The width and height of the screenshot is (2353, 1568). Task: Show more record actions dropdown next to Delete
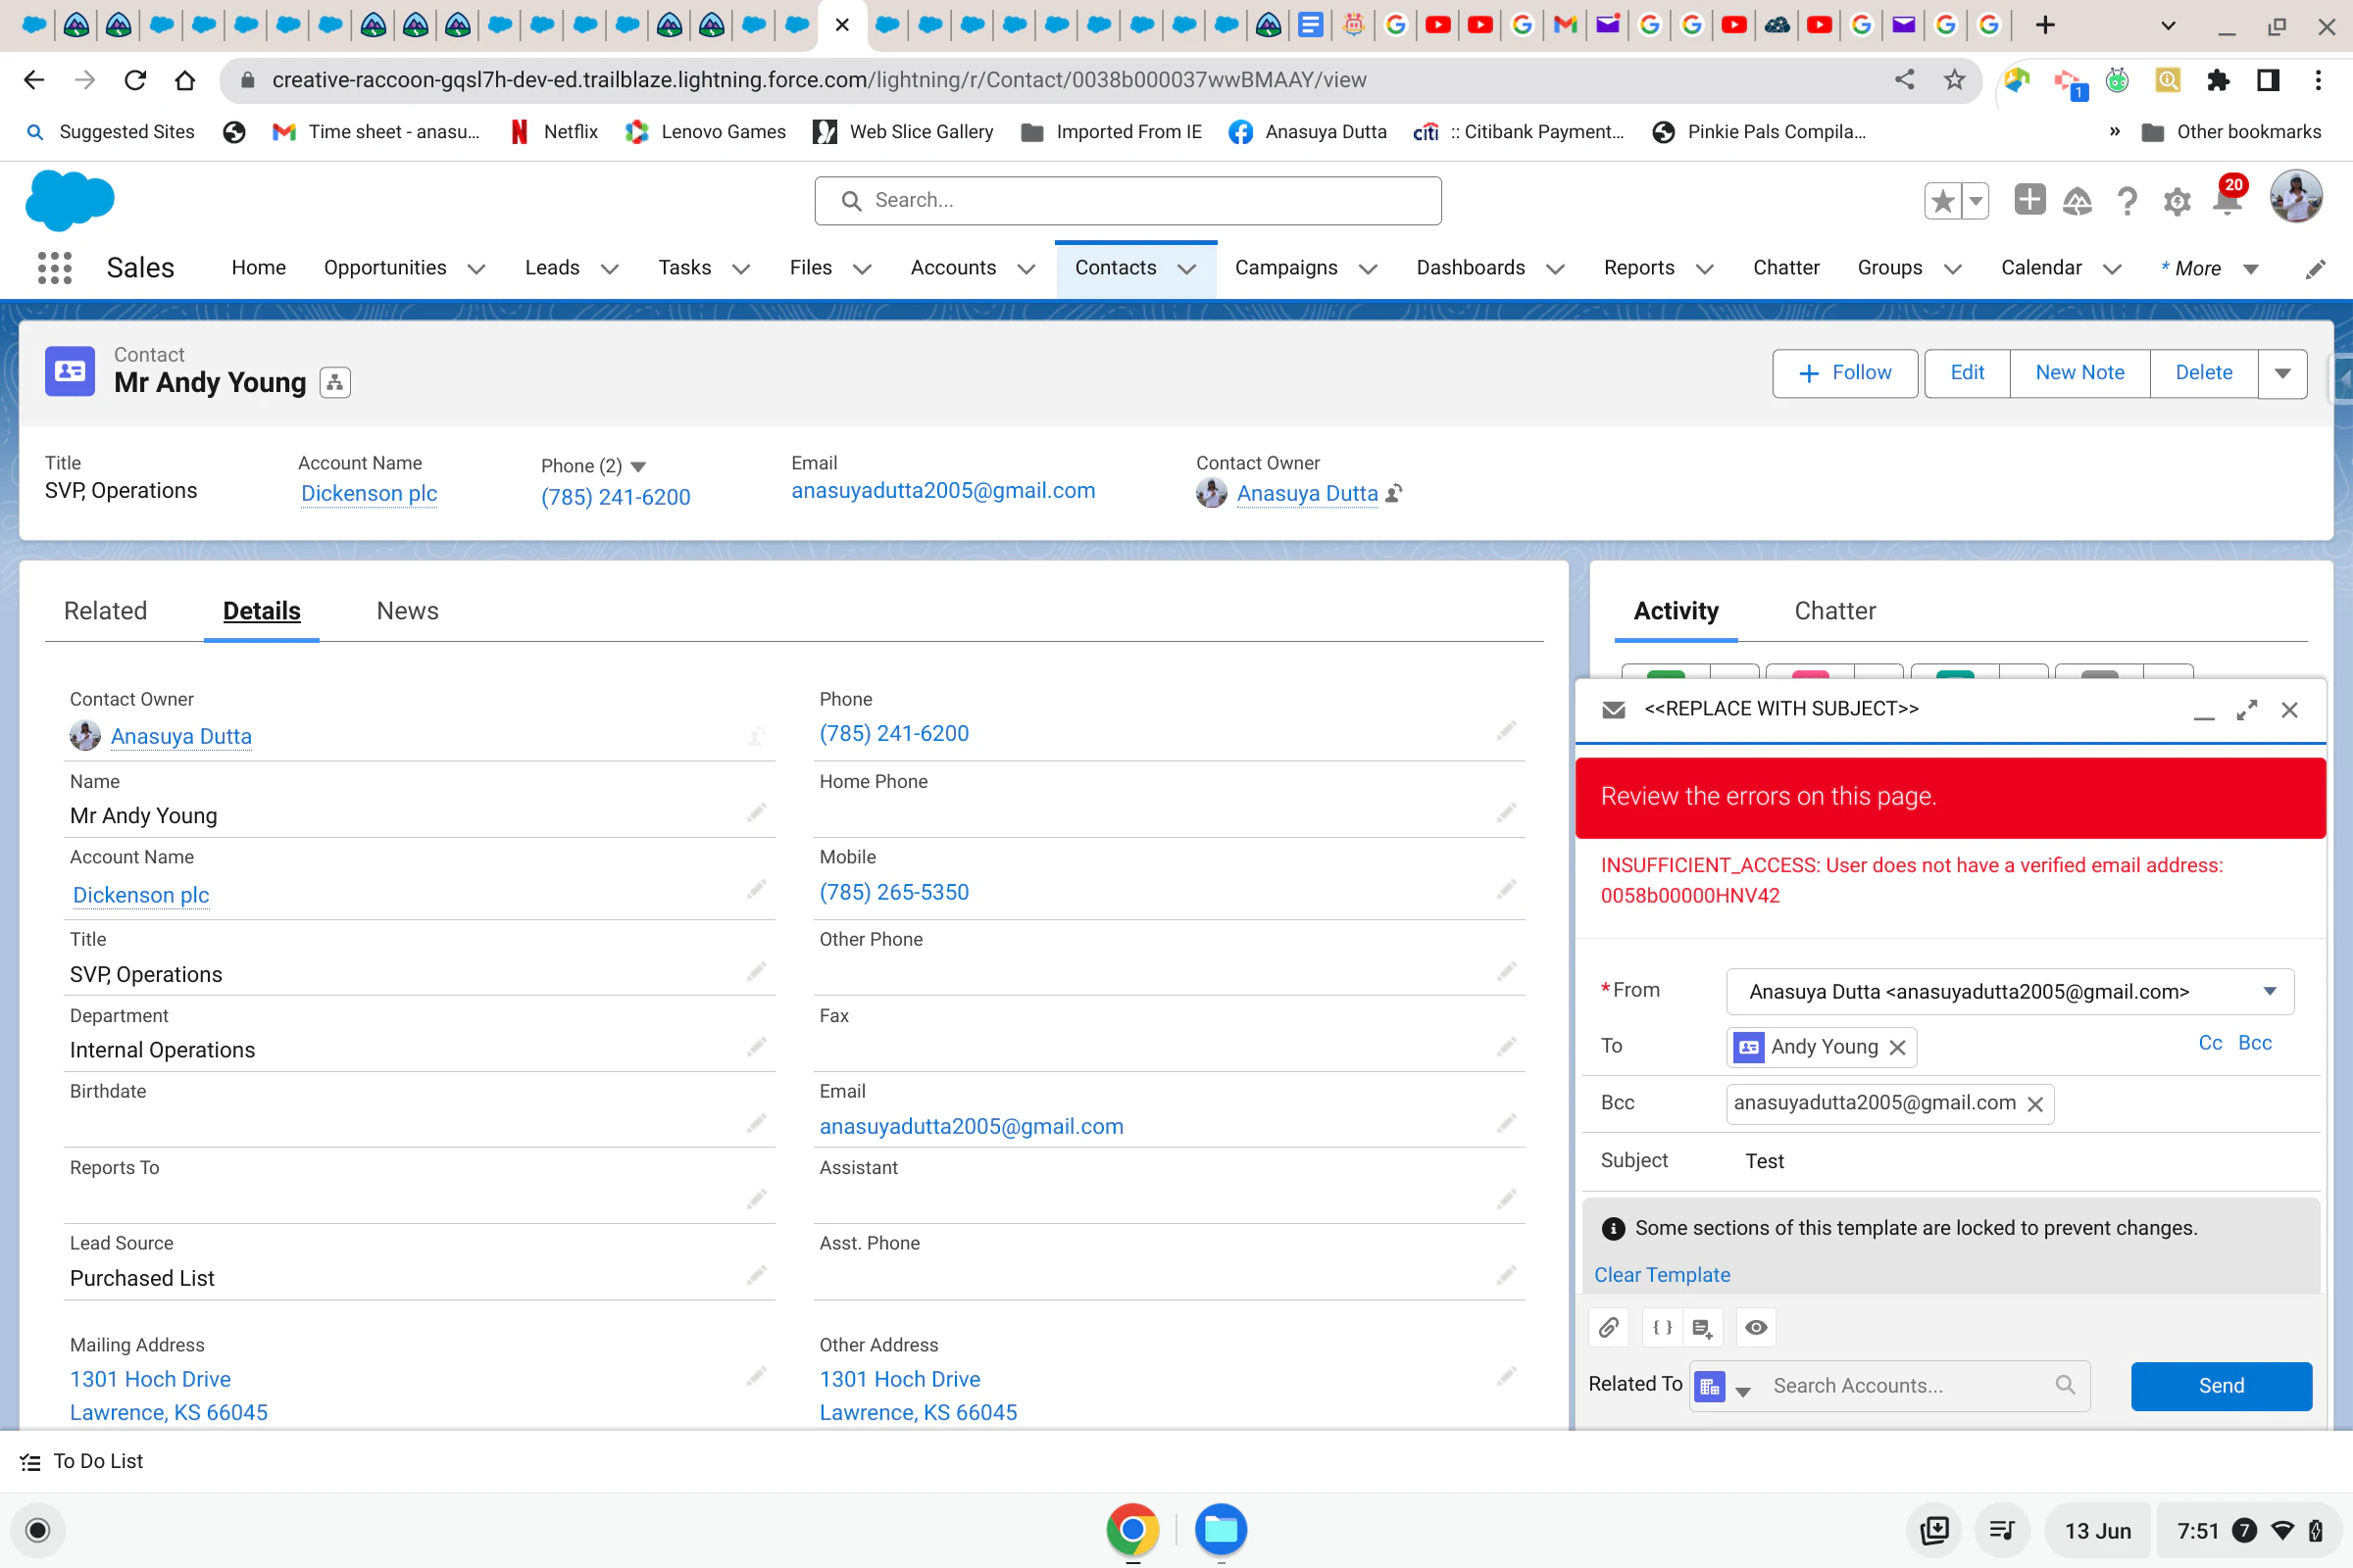2282,374
